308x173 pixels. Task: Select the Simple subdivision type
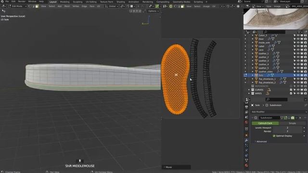pyautogui.click(x=292, y=123)
